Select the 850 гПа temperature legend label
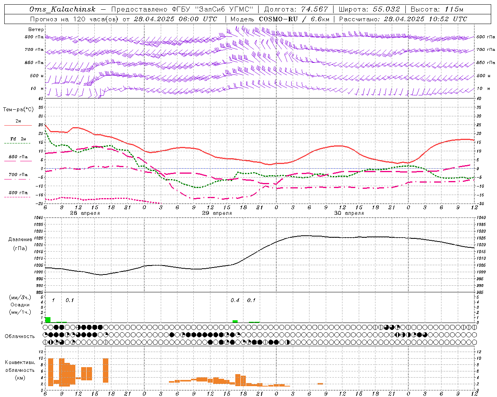497x397 pixels. point(18,157)
